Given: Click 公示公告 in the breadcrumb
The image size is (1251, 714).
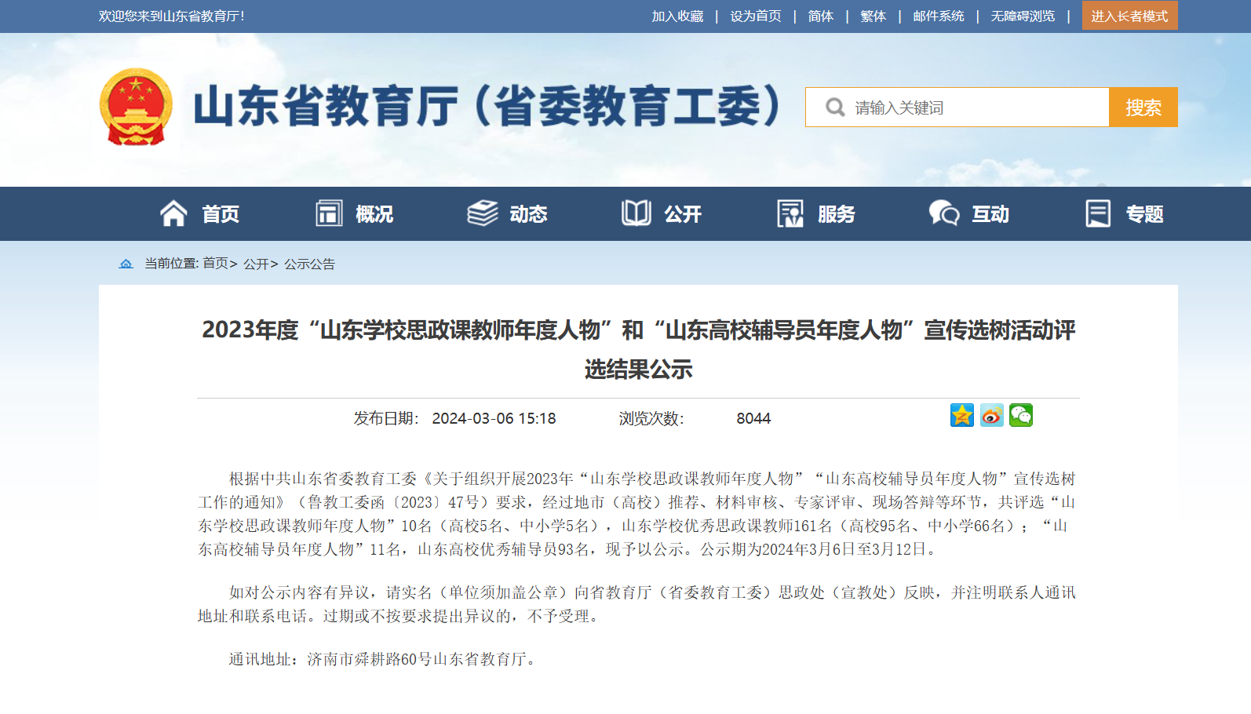Looking at the screenshot, I should click(x=309, y=264).
